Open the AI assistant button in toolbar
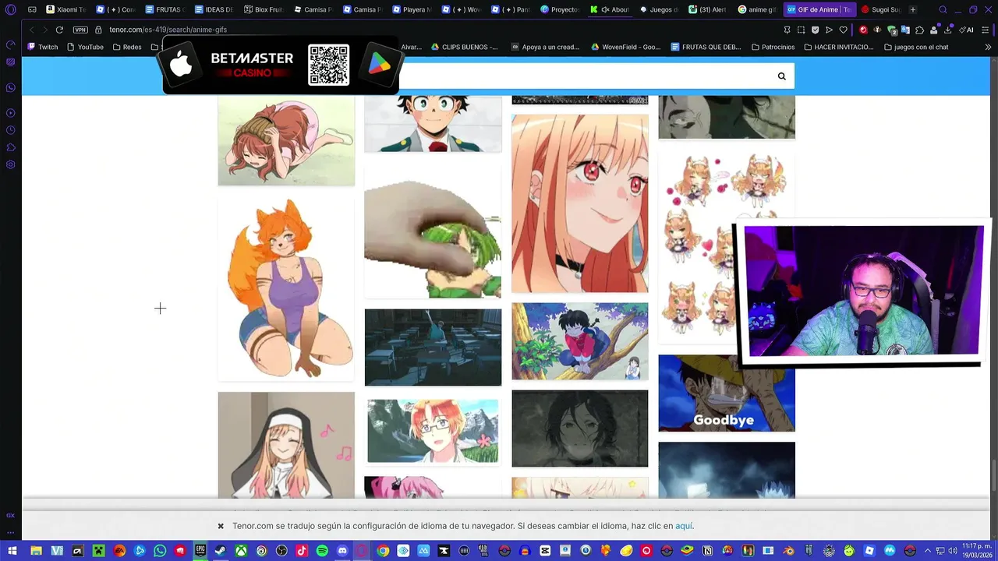This screenshot has height=561, width=998. click(x=966, y=30)
